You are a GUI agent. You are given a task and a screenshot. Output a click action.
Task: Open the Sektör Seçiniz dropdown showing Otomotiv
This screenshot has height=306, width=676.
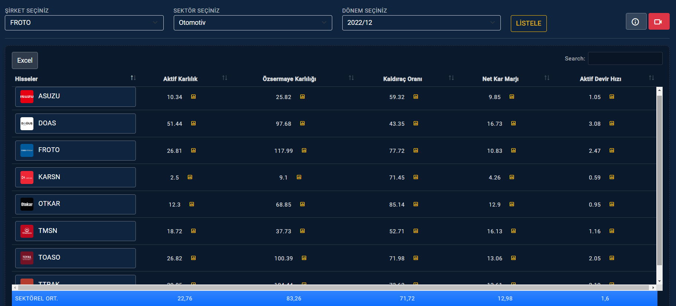point(253,23)
